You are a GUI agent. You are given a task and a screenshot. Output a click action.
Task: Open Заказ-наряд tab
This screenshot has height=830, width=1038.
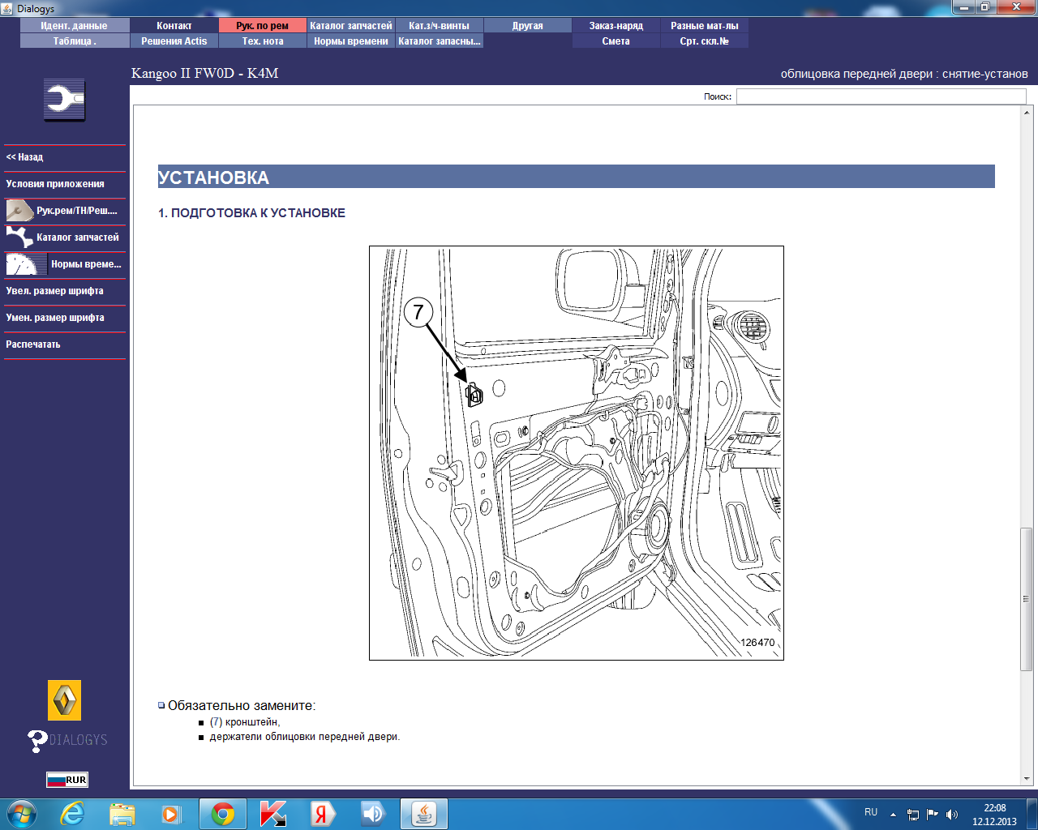[616, 26]
